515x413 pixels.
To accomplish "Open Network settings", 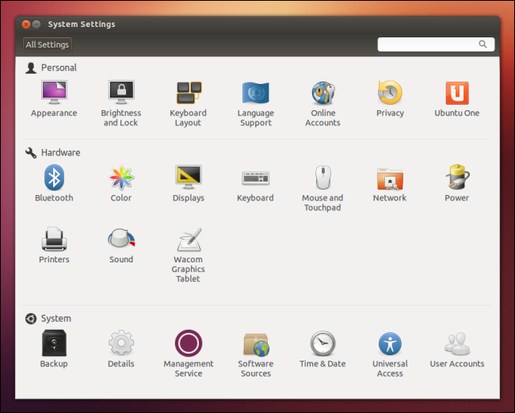I will (x=390, y=183).
